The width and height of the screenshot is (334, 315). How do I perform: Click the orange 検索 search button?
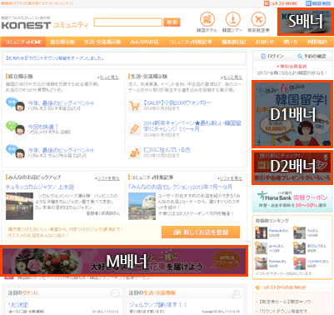(x=172, y=22)
